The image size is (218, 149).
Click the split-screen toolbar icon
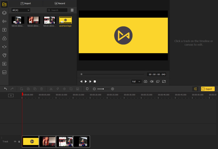point(78,89)
